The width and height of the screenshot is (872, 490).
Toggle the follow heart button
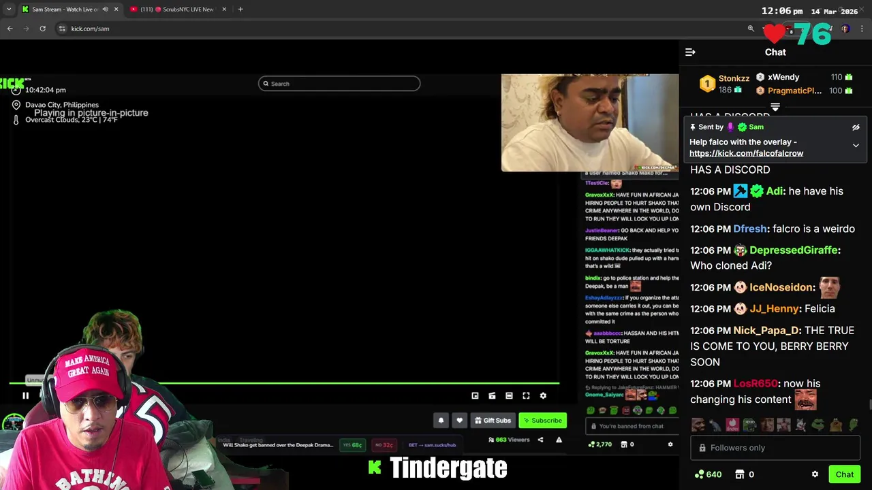coord(459,421)
